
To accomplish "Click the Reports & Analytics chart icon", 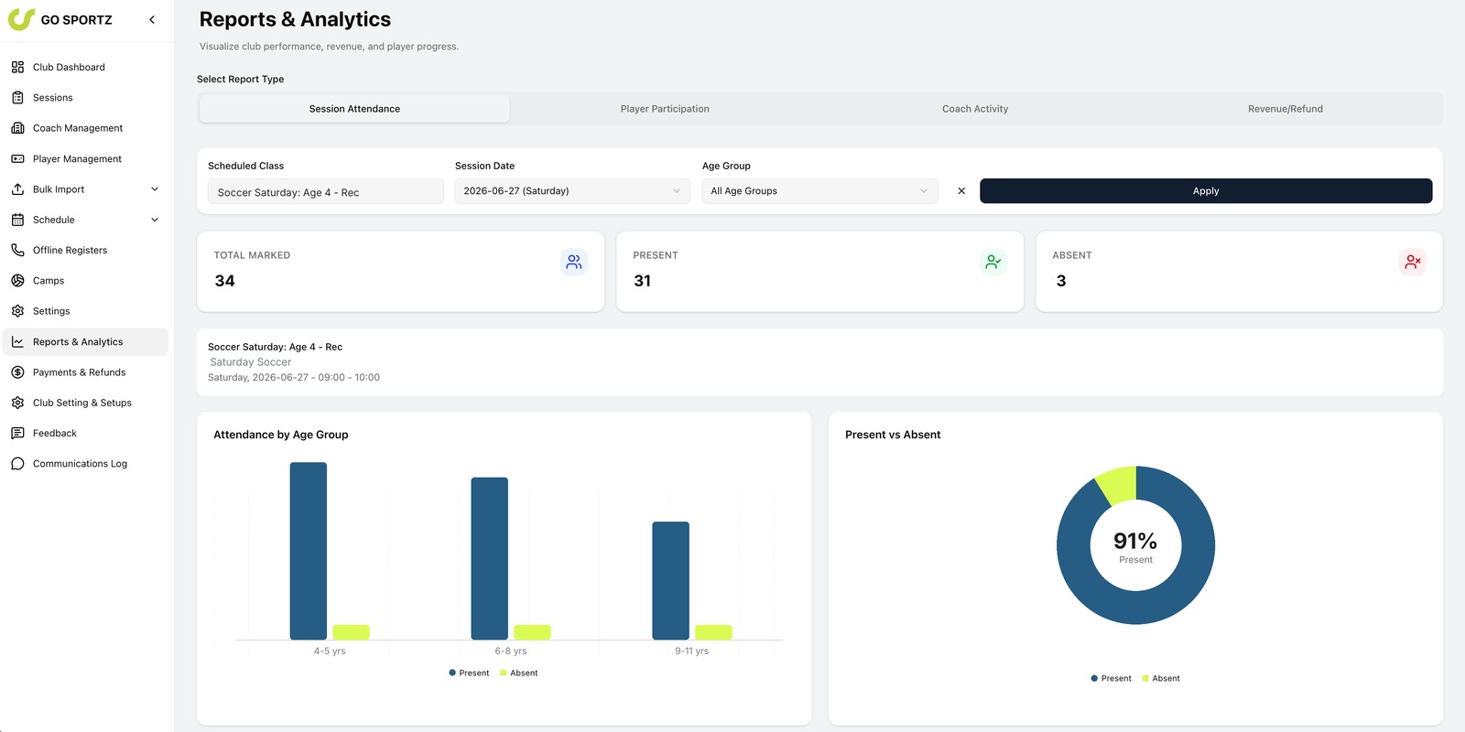I will [17, 341].
